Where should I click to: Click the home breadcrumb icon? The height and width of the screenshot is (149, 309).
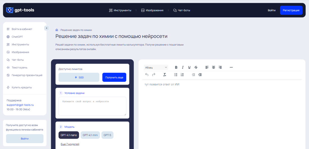coord(57,30)
